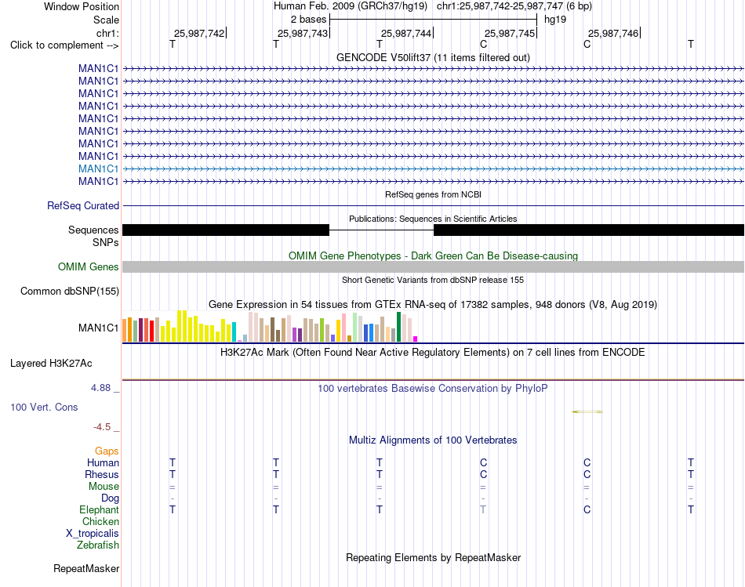Screen dimensions: 745x587
Task: Open 'RefSeq genes from NCBI' track title
Action: click(x=433, y=194)
